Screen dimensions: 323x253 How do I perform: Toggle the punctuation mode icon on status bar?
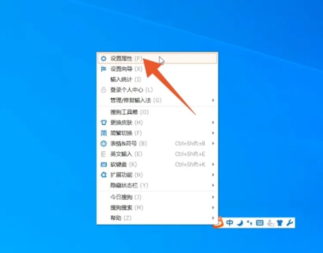click(x=250, y=223)
